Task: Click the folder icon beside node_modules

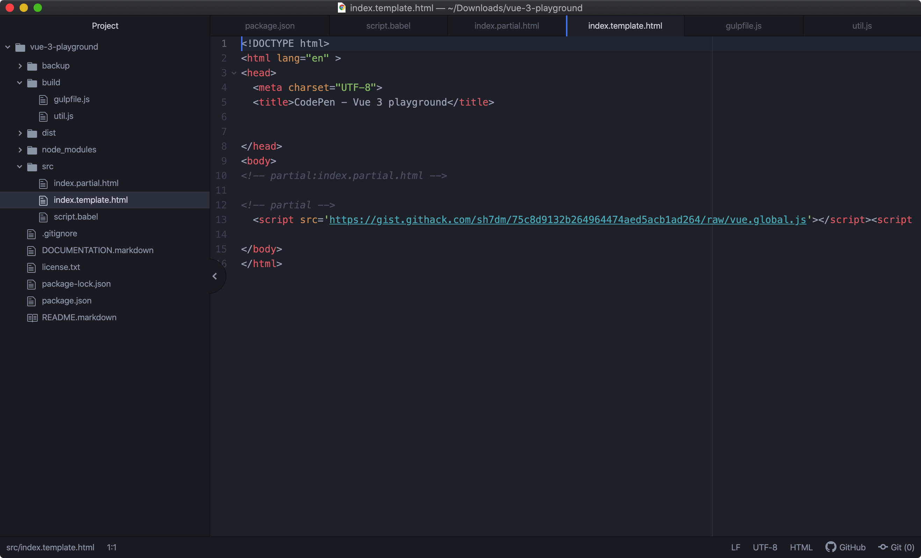Action: pos(32,150)
